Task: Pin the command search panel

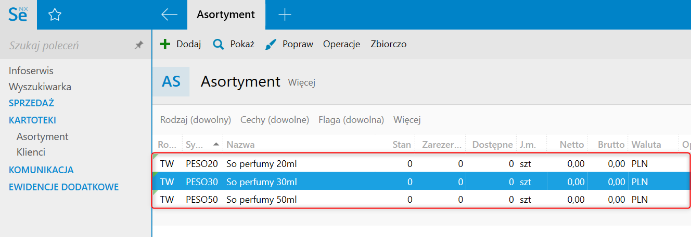Action: pyautogui.click(x=138, y=46)
